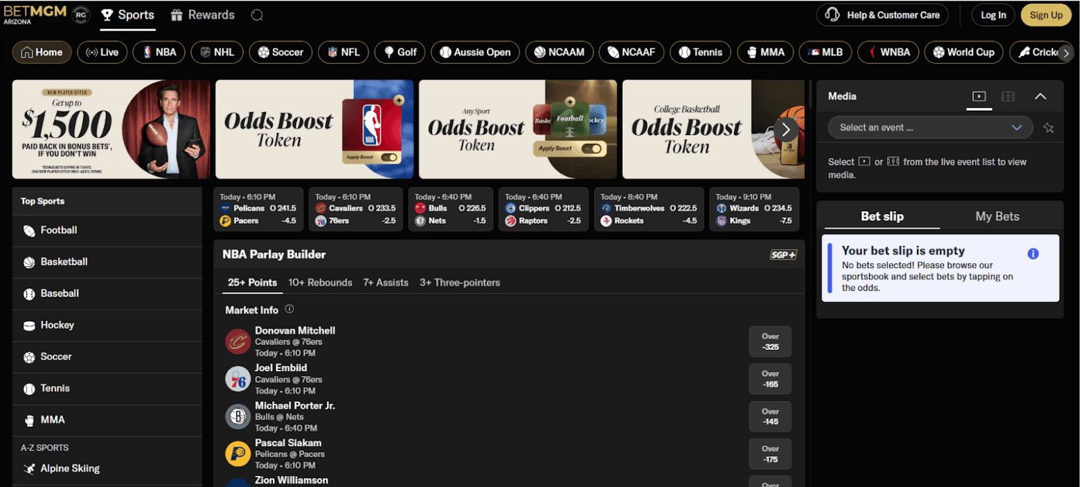The image size is (1081, 487).
Task: Open the Rewards main tab
Action: (x=203, y=15)
